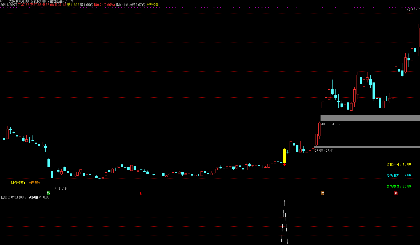The height and width of the screenshot is (245, 420).
Task: Click the 高37.85 high price value
Action: tap(36, 5)
